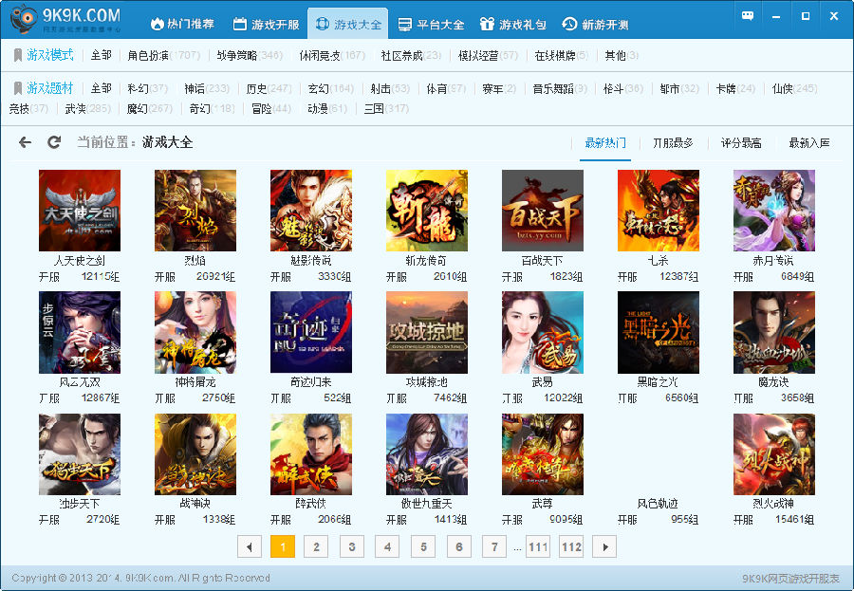This screenshot has height=591, width=854.
Task: Open the 傲世九重天 game icon
Action: tap(427, 454)
